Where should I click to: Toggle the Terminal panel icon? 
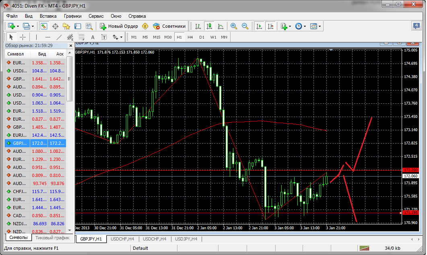pos(78,26)
